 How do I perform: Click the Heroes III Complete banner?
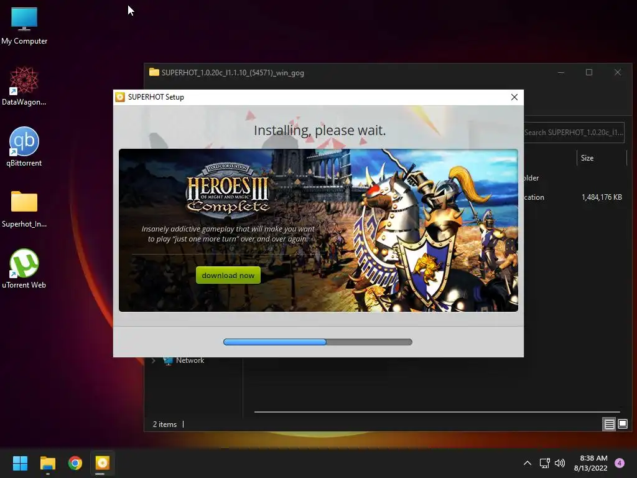(318, 230)
